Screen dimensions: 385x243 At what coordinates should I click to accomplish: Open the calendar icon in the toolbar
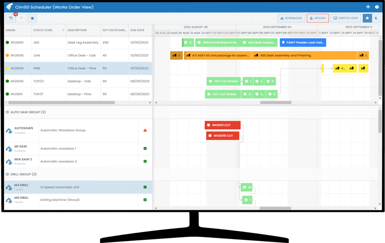coord(32,18)
